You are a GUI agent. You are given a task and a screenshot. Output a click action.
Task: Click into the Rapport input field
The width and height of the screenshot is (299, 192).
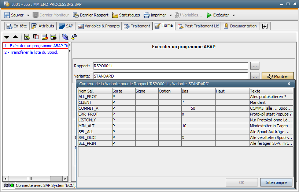pos(170,66)
